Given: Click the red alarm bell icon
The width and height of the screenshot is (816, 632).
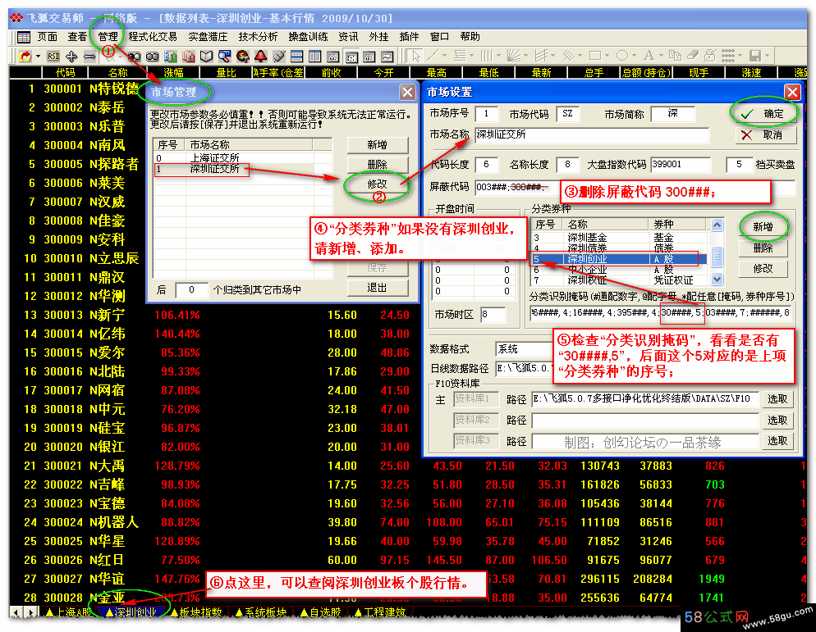Looking at the screenshot, I should 261,56.
